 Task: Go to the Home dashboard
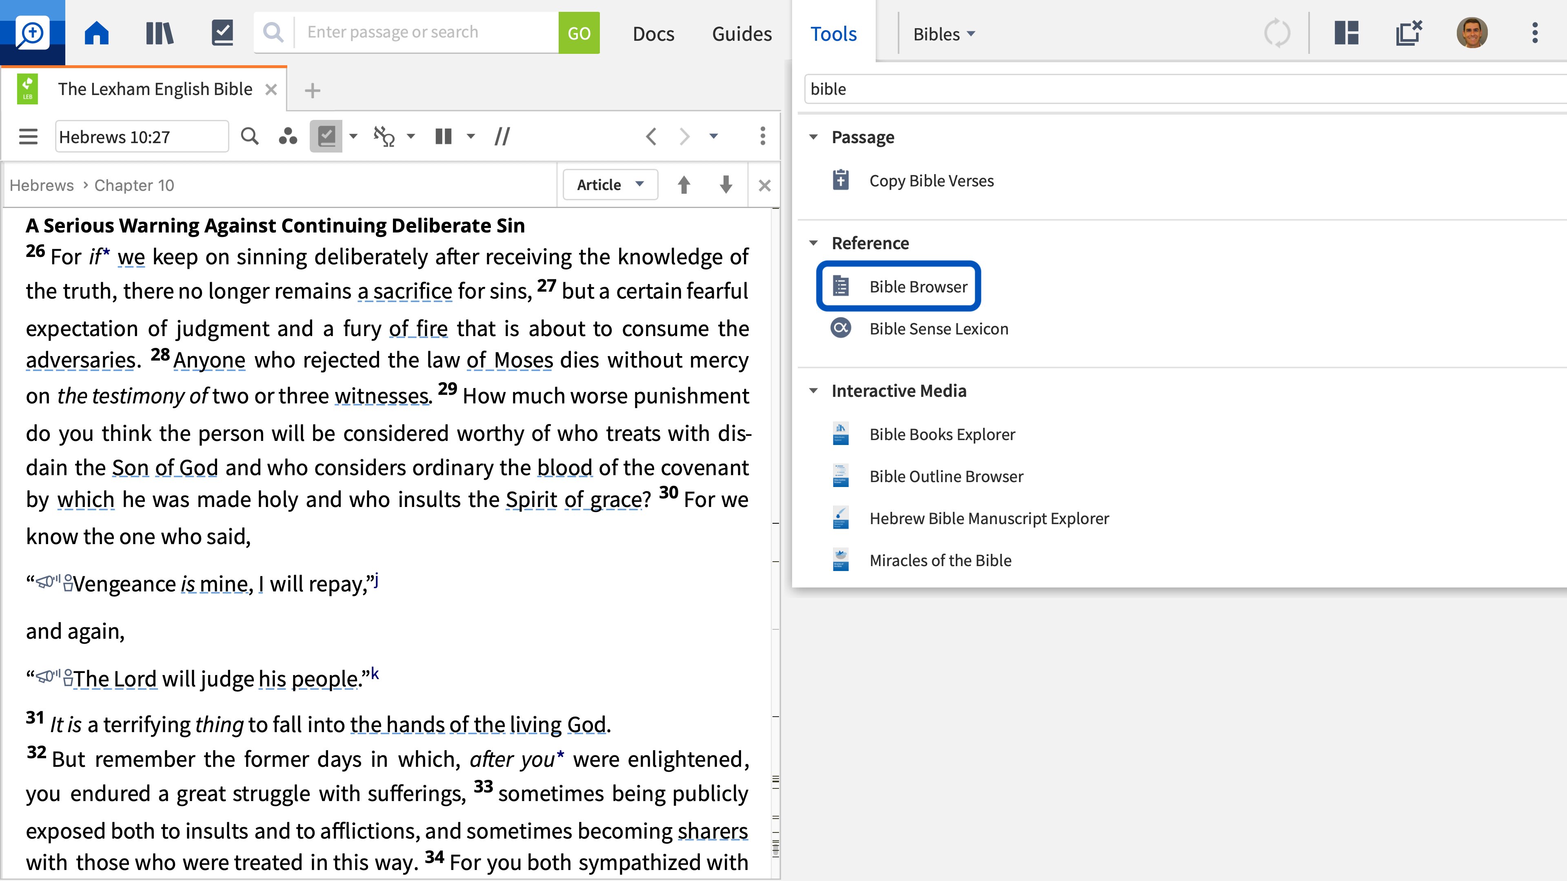pyautogui.click(x=96, y=33)
